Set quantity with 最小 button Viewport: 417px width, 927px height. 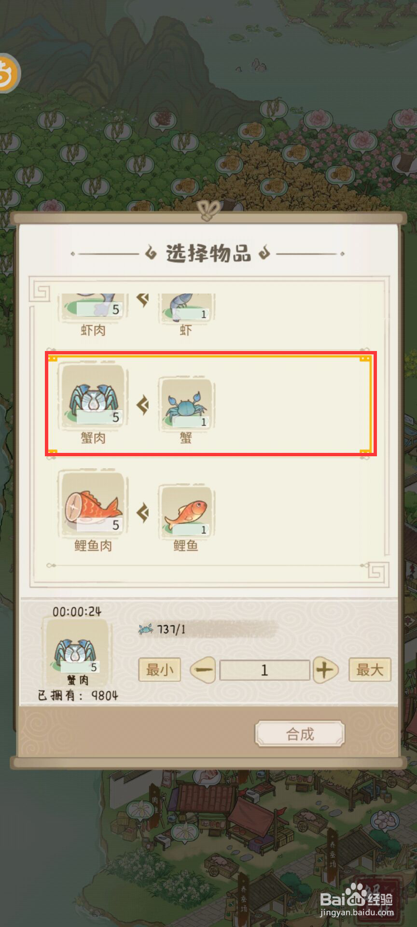click(160, 670)
